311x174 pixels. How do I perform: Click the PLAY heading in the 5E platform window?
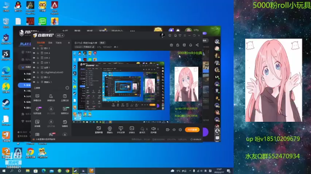tap(25, 44)
